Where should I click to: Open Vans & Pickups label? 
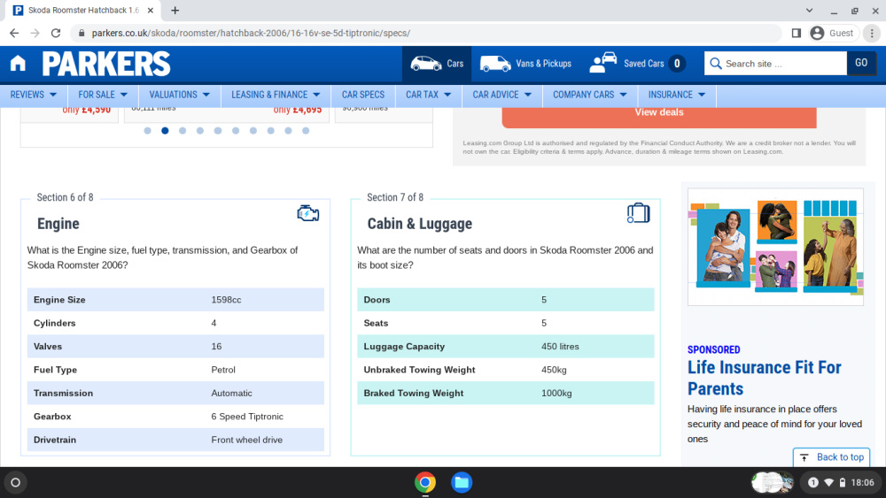click(x=543, y=64)
